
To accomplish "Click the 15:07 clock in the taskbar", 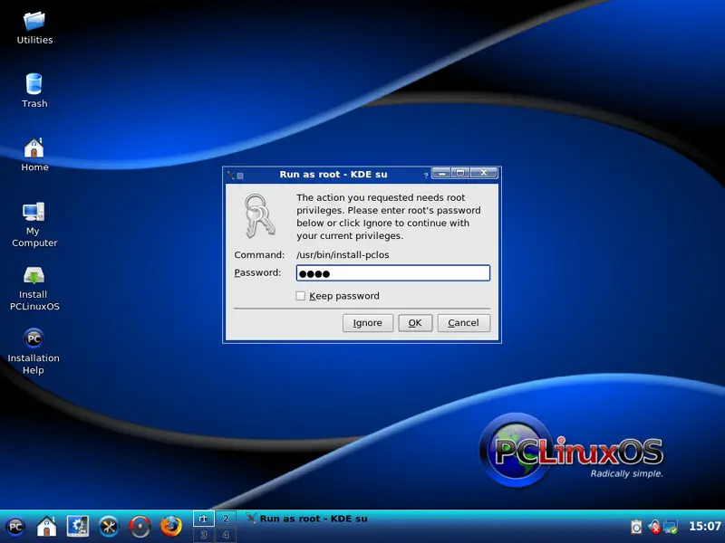I will (705, 526).
